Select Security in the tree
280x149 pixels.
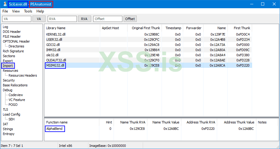(9, 80)
